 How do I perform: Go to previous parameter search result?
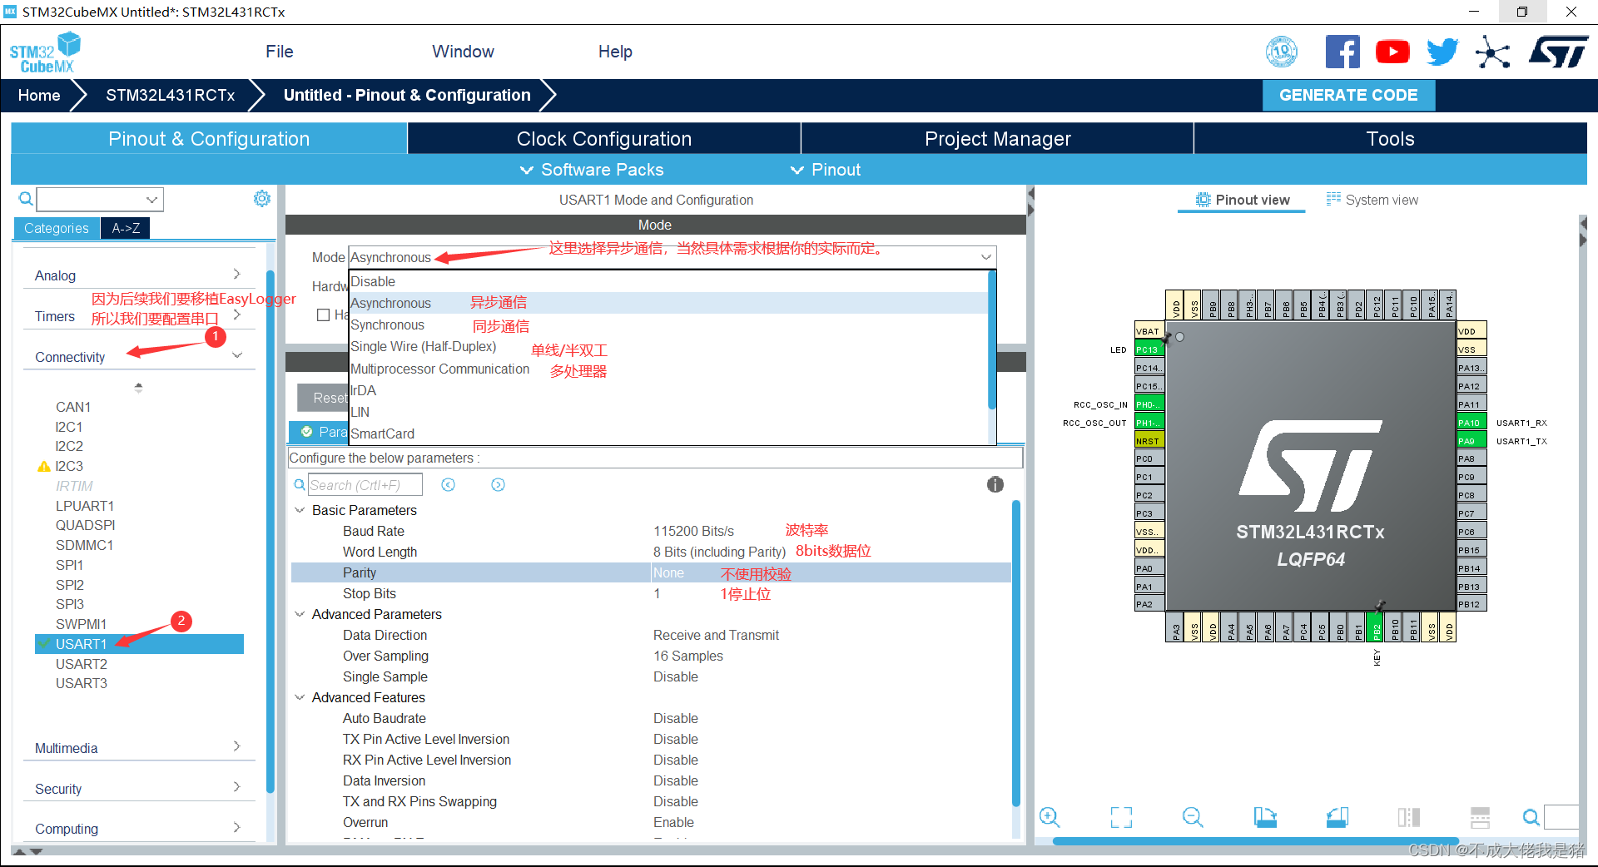pyautogui.click(x=448, y=484)
